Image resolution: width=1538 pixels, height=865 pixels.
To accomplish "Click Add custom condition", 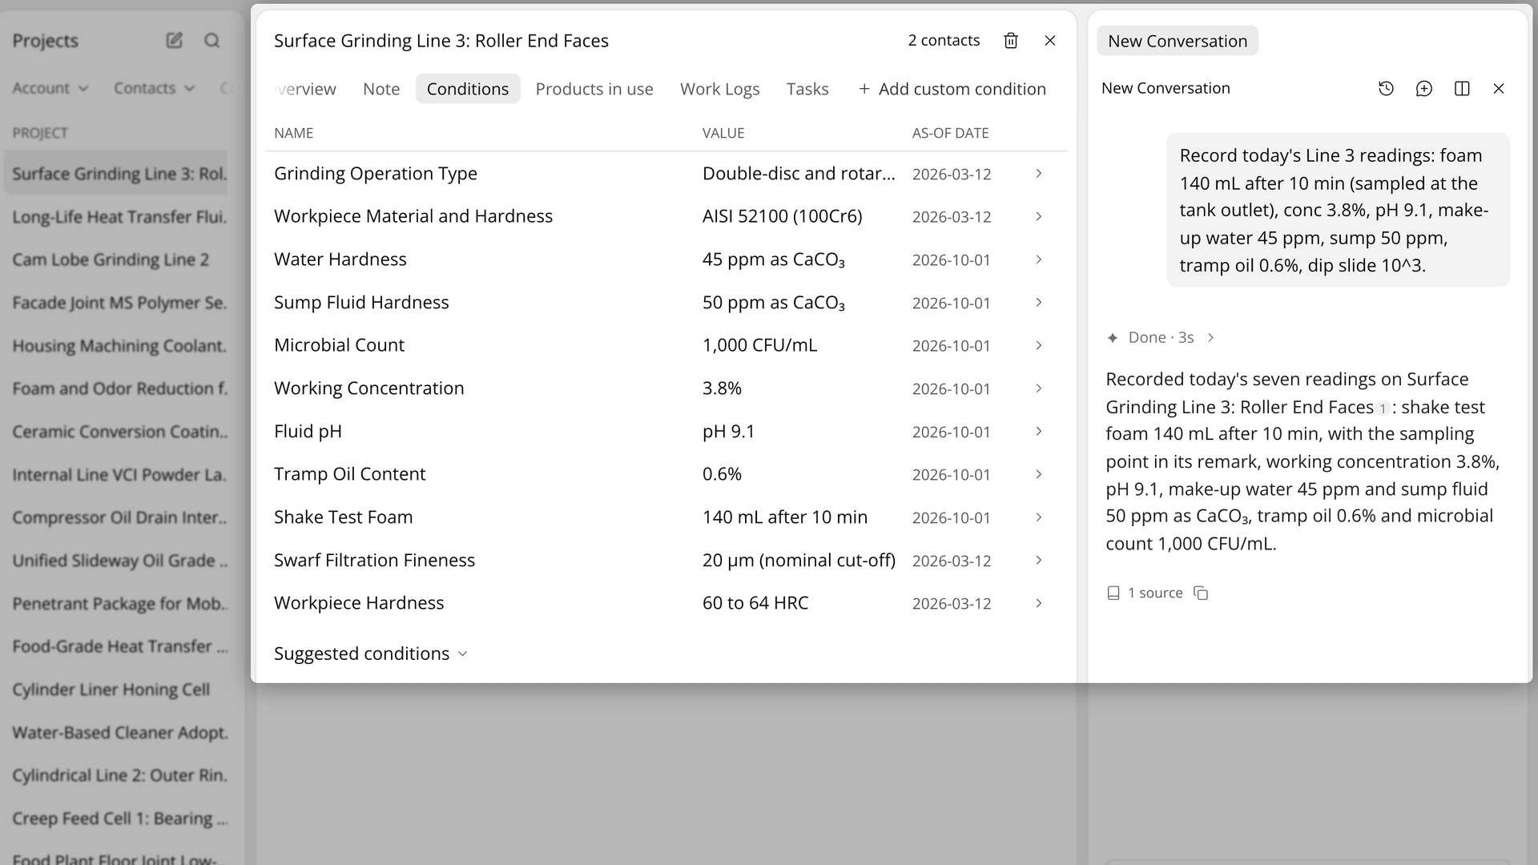I will 952,89.
